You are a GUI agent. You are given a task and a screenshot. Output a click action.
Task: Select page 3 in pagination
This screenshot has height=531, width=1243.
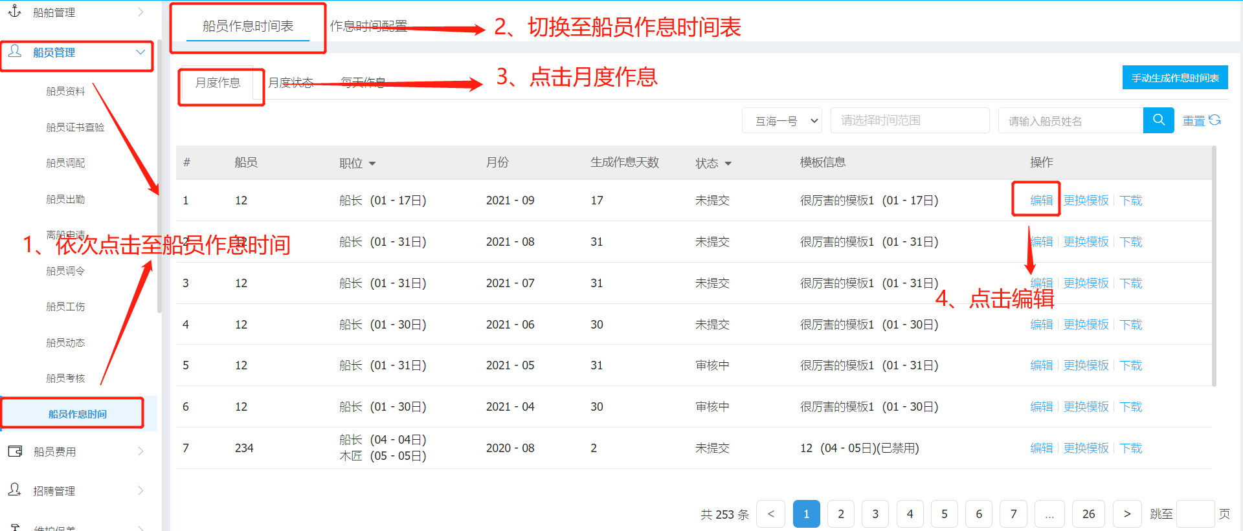click(x=875, y=514)
